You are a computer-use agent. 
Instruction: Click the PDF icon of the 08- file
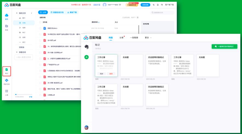[x=45, y=40]
